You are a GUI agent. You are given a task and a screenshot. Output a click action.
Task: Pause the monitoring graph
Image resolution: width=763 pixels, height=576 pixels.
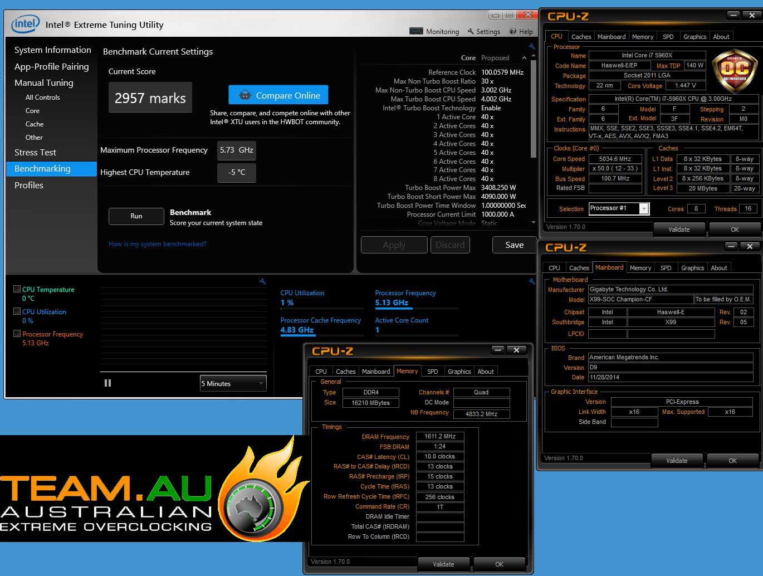107,383
